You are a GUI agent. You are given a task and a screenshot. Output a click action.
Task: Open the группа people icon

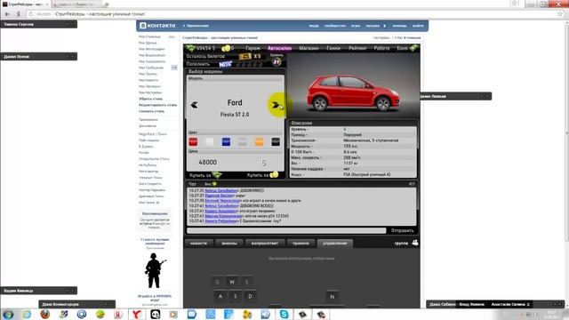coord(415,243)
